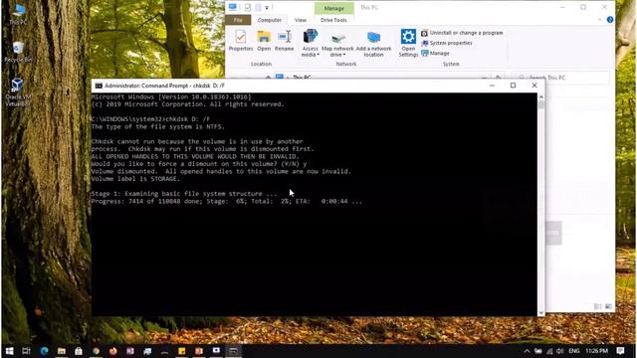Click the green Manage contextual tab
Viewport: 637px width, 358px height.
pyautogui.click(x=334, y=8)
